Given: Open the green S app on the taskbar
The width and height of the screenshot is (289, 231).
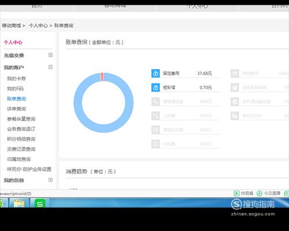Looking at the screenshot, I should point(40,203).
